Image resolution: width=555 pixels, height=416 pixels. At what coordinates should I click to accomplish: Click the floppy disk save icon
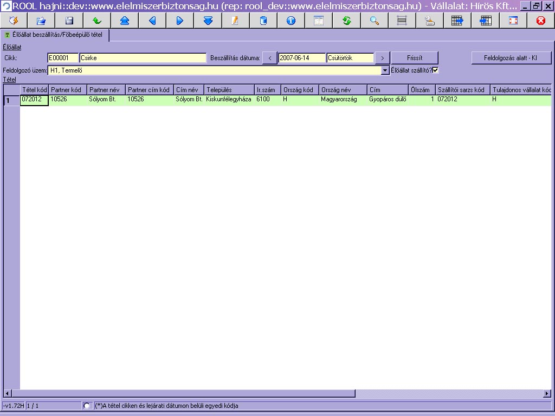click(x=69, y=21)
